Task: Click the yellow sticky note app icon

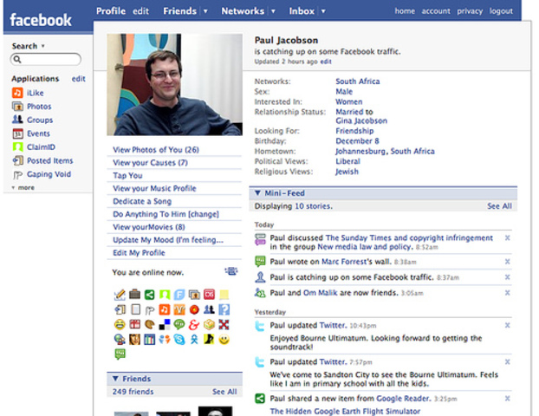Action: click(224, 295)
